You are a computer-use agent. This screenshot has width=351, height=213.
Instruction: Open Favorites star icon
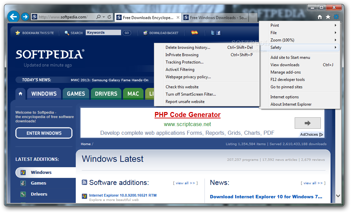click(328, 17)
